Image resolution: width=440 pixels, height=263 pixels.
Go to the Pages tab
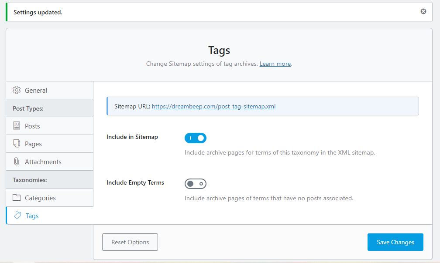[33, 144]
